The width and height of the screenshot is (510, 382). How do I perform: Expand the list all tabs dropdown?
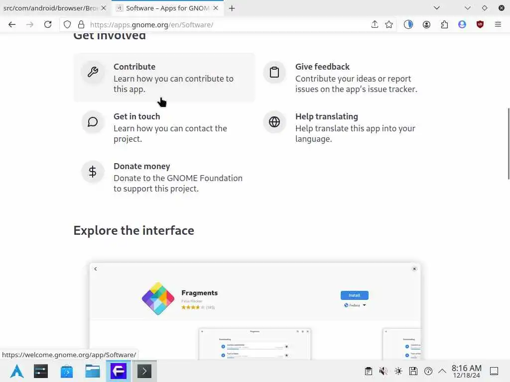437,8
